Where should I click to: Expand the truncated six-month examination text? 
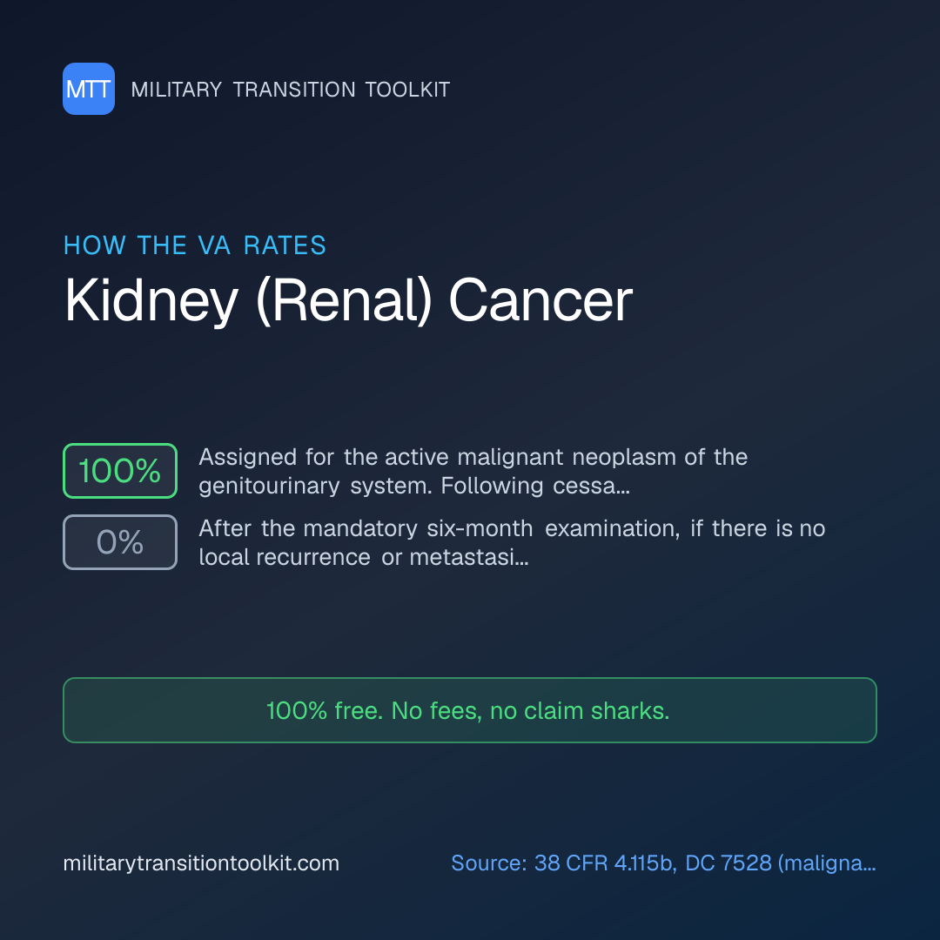pos(512,542)
